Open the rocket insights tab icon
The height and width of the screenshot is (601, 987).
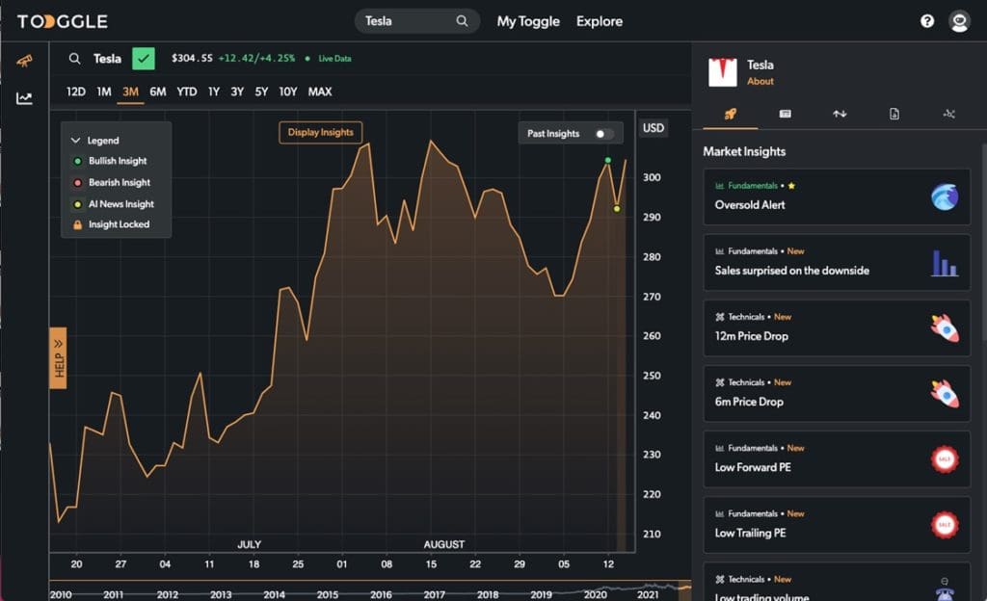[731, 114]
